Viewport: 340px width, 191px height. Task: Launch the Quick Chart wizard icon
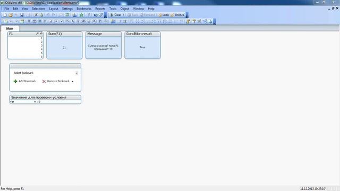pyautogui.click(x=74, y=15)
